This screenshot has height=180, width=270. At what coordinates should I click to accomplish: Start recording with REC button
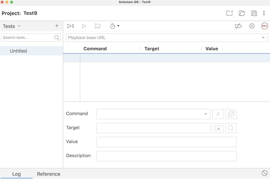click(264, 26)
